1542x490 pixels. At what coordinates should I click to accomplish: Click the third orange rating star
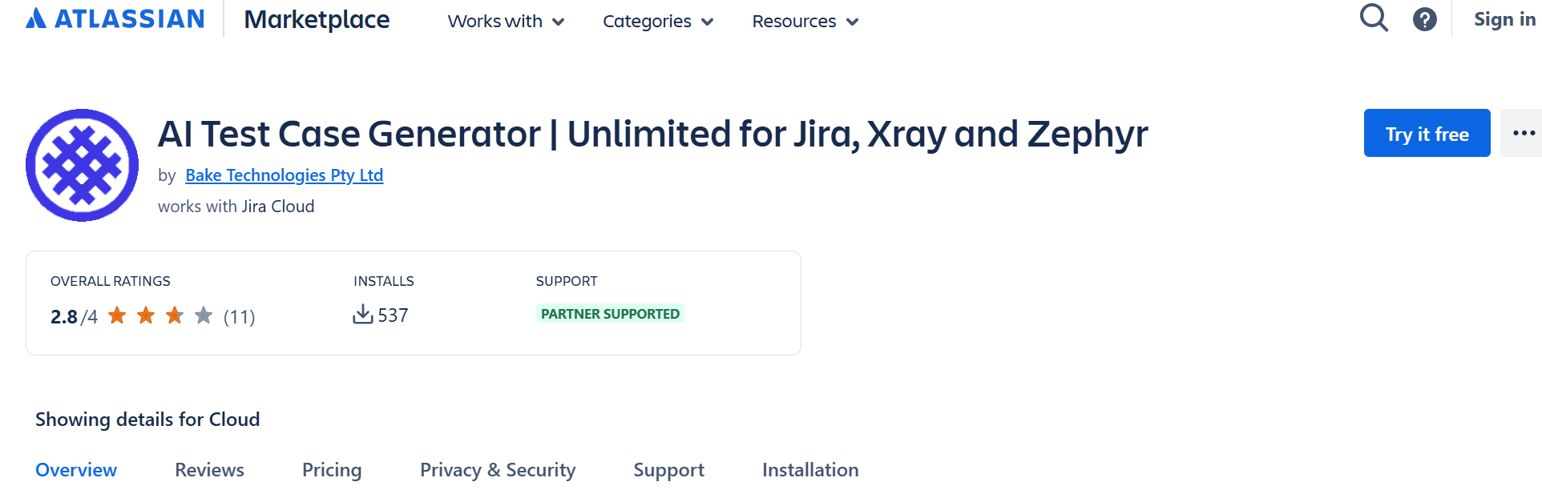coord(175,315)
